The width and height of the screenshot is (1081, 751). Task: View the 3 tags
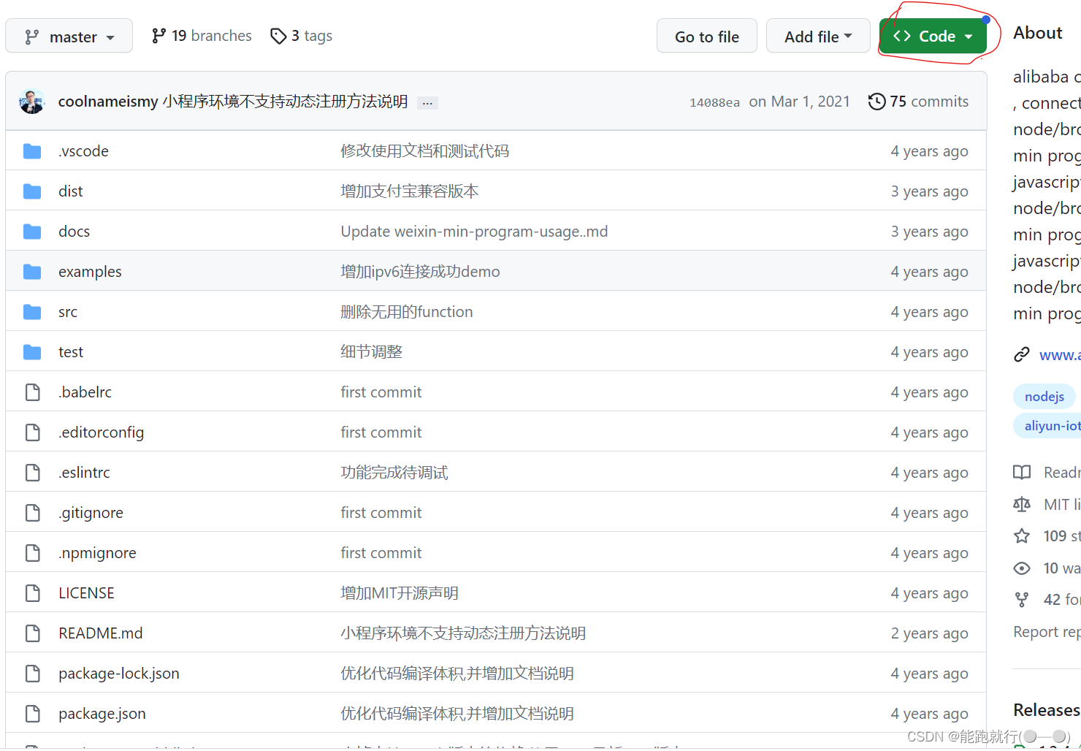300,35
